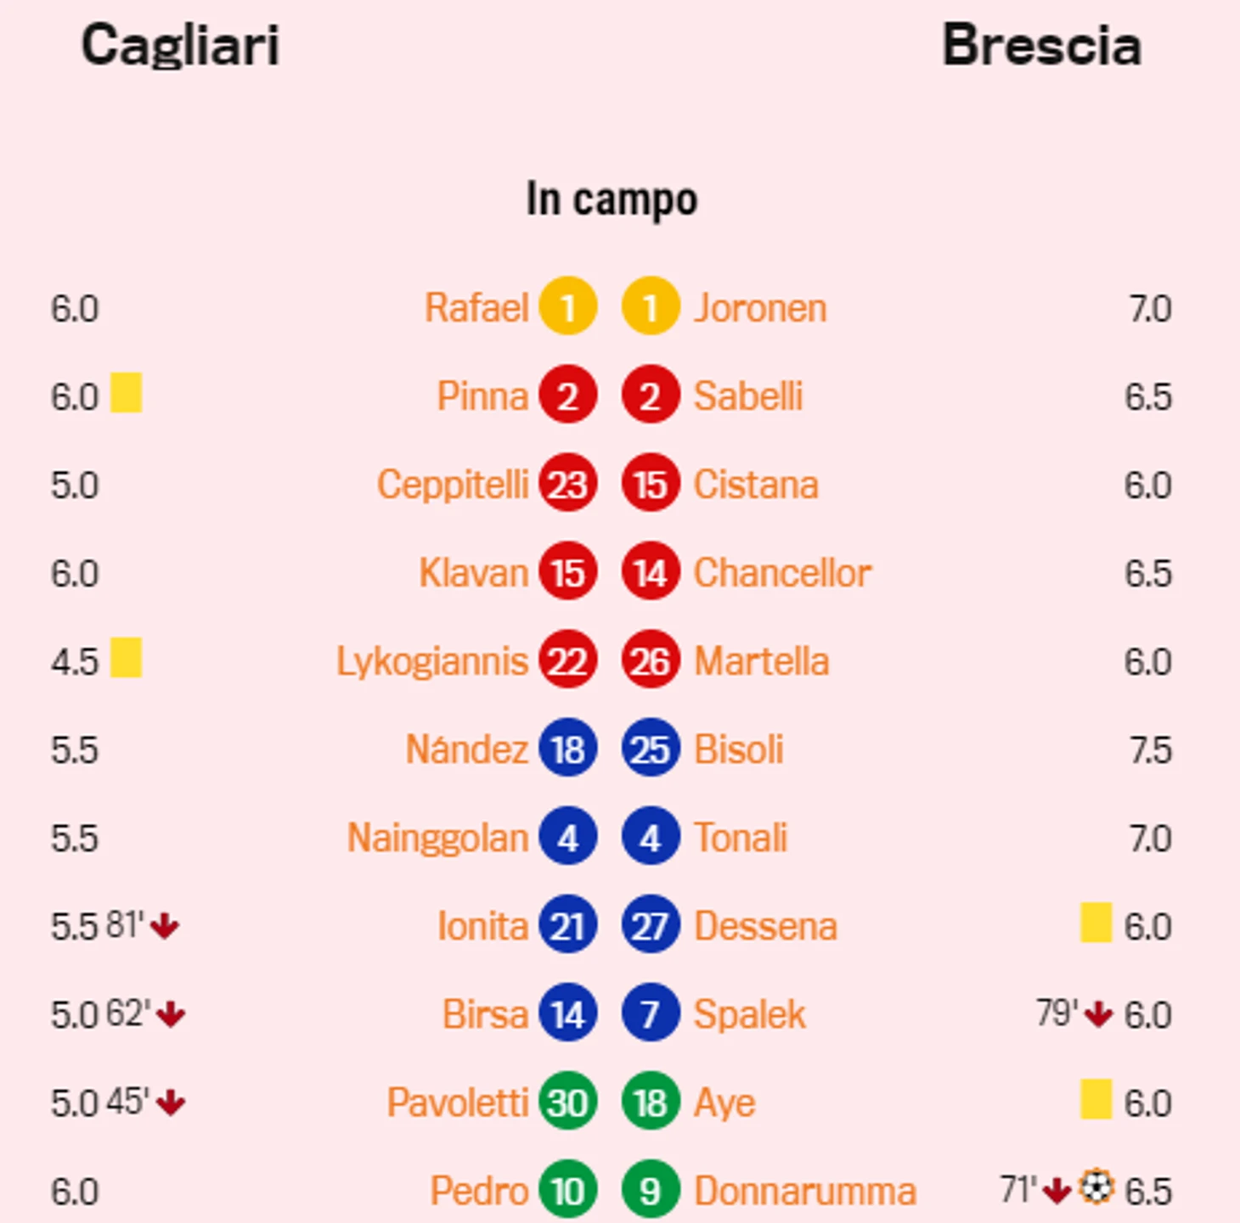This screenshot has height=1223, width=1240.
Task: Select the Brescia team heading
Action: (1041, 45)
